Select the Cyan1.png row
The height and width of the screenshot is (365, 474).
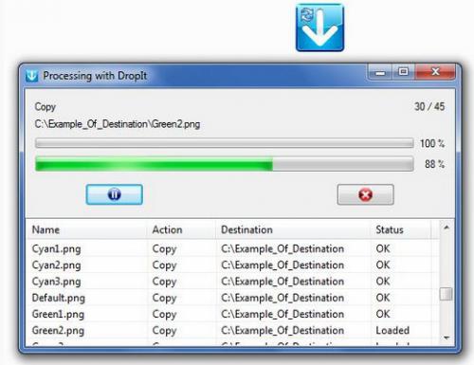pos(233,248)
